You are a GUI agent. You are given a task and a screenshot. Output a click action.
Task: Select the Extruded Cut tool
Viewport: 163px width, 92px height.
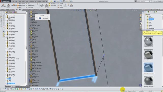point(53,4)
